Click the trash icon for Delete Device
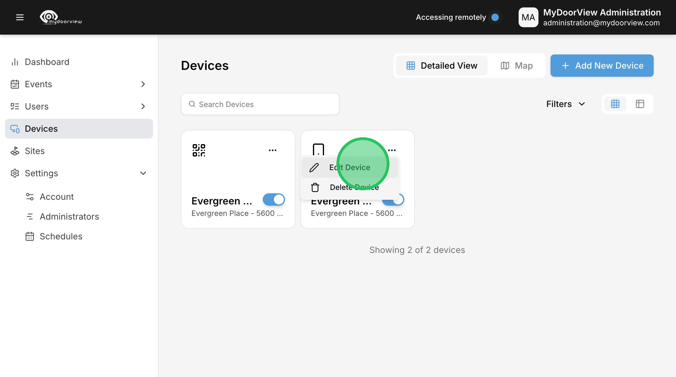Image resolution: width=676 pixels, height=377 pixels. click(x=315, y=187)
